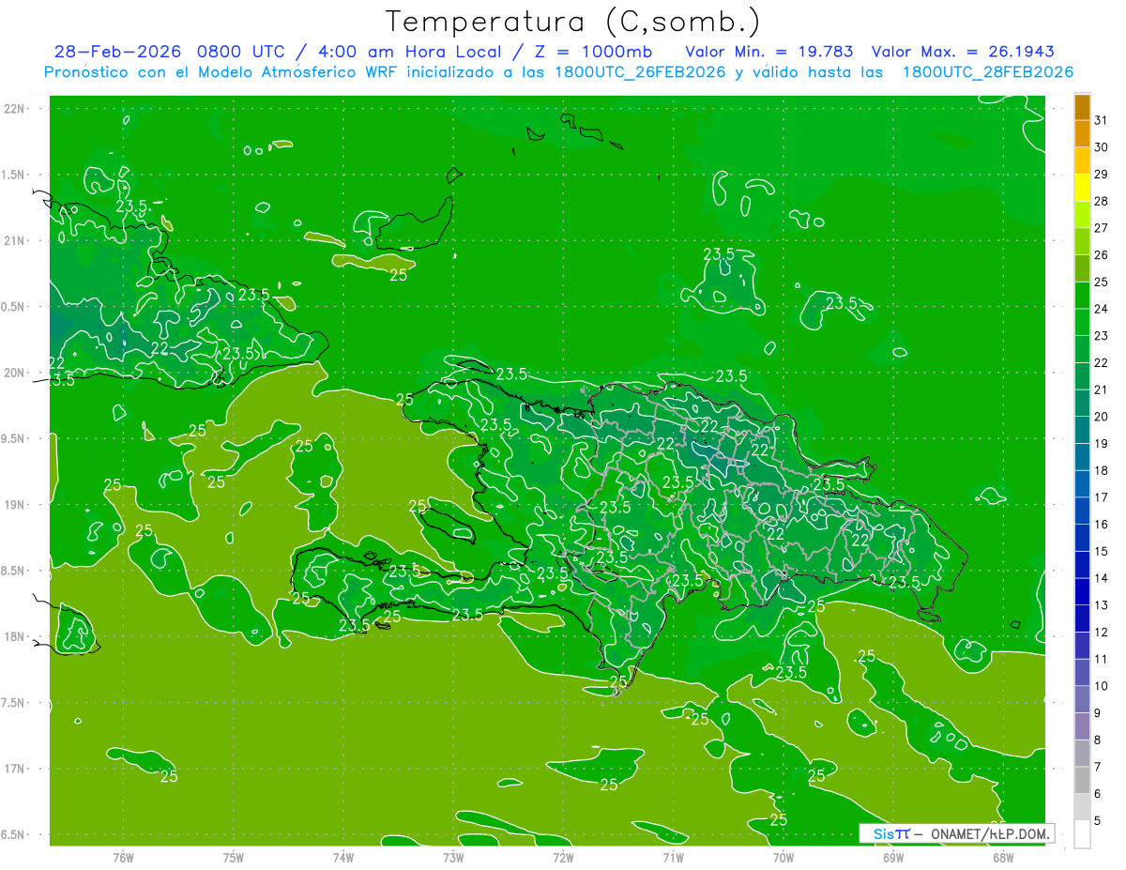Image resolution: width=1126 pixels, height=870 pixels.
Task: Click the '0.5N' latitude tick label
Action: point(13,307)
